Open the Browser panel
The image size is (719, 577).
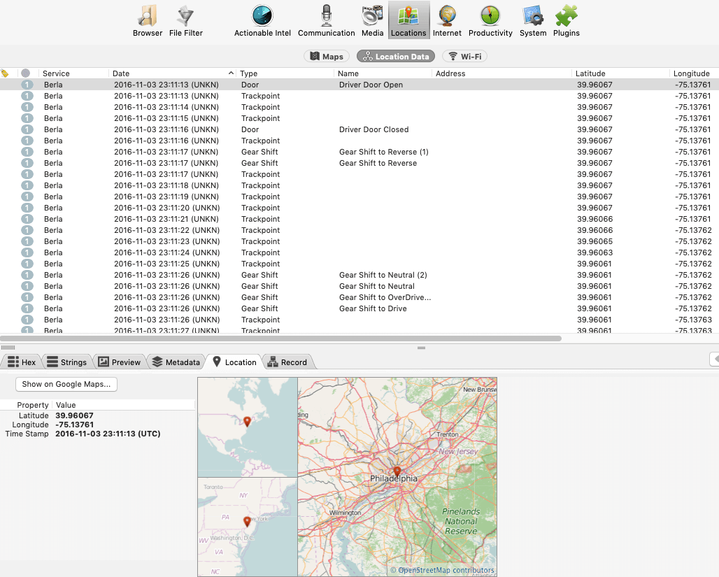[147, 20]
